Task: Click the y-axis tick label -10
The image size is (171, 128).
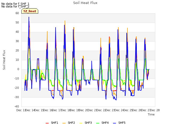Action: point(17,79)
